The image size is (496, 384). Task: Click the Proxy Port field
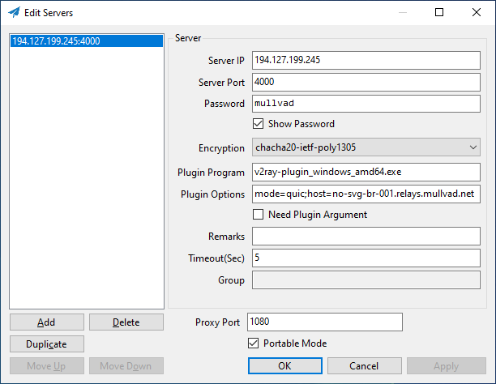324,322
